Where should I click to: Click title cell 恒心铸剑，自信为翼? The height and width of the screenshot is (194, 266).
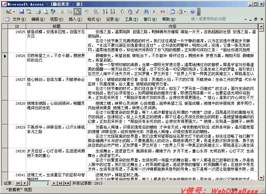pyautogui.click(x=56, y=88)
